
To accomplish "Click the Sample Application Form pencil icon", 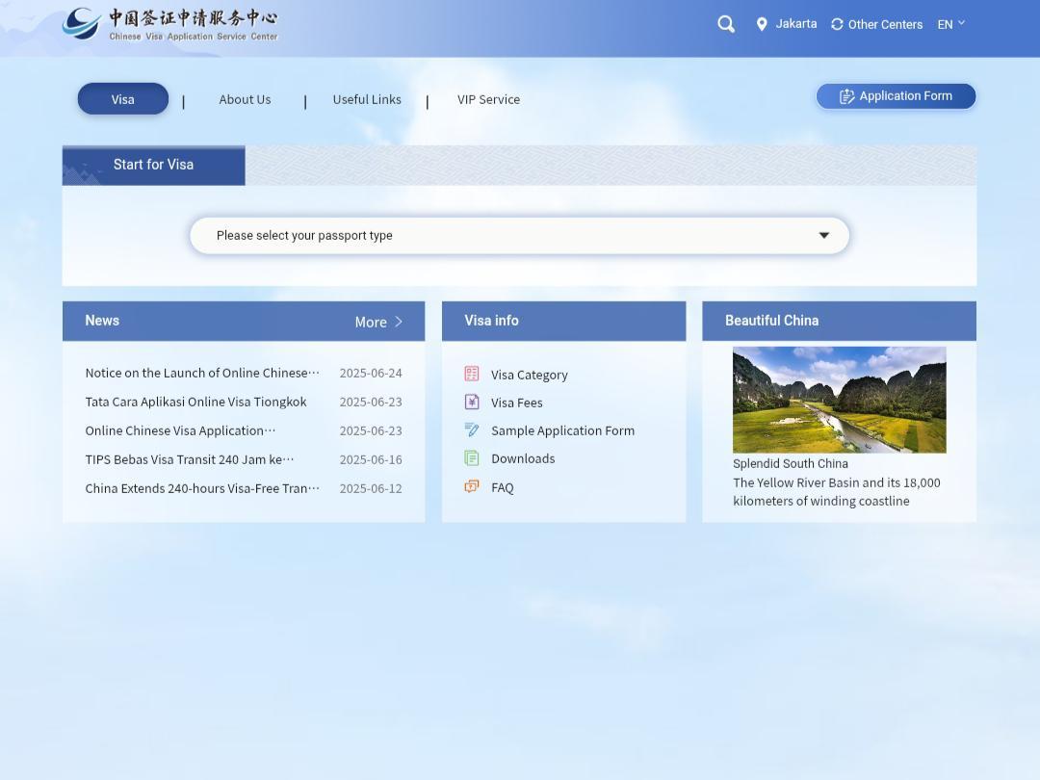I will coord(472,429).
